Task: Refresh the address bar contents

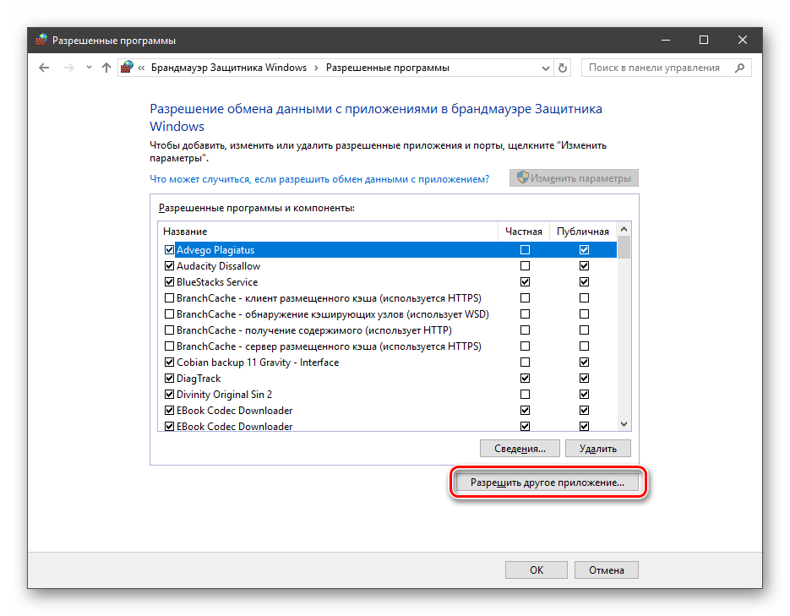Action: (564, 68)
